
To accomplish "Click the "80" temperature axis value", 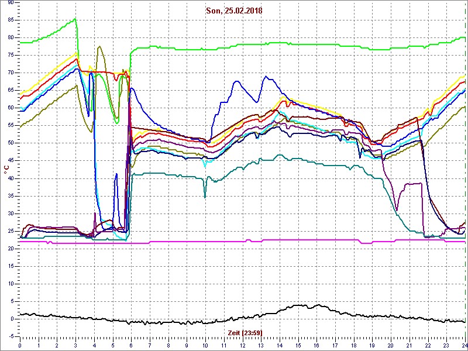I will pos(10,38).
